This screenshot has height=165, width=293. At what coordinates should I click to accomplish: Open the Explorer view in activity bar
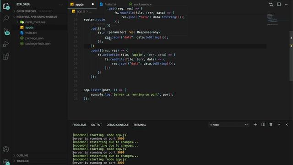click(x=6, y=5)
